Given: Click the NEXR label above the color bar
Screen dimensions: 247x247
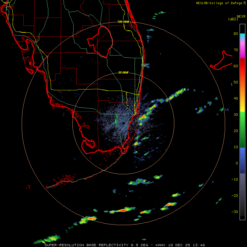Looking at the screenshot, I should 241,16.
